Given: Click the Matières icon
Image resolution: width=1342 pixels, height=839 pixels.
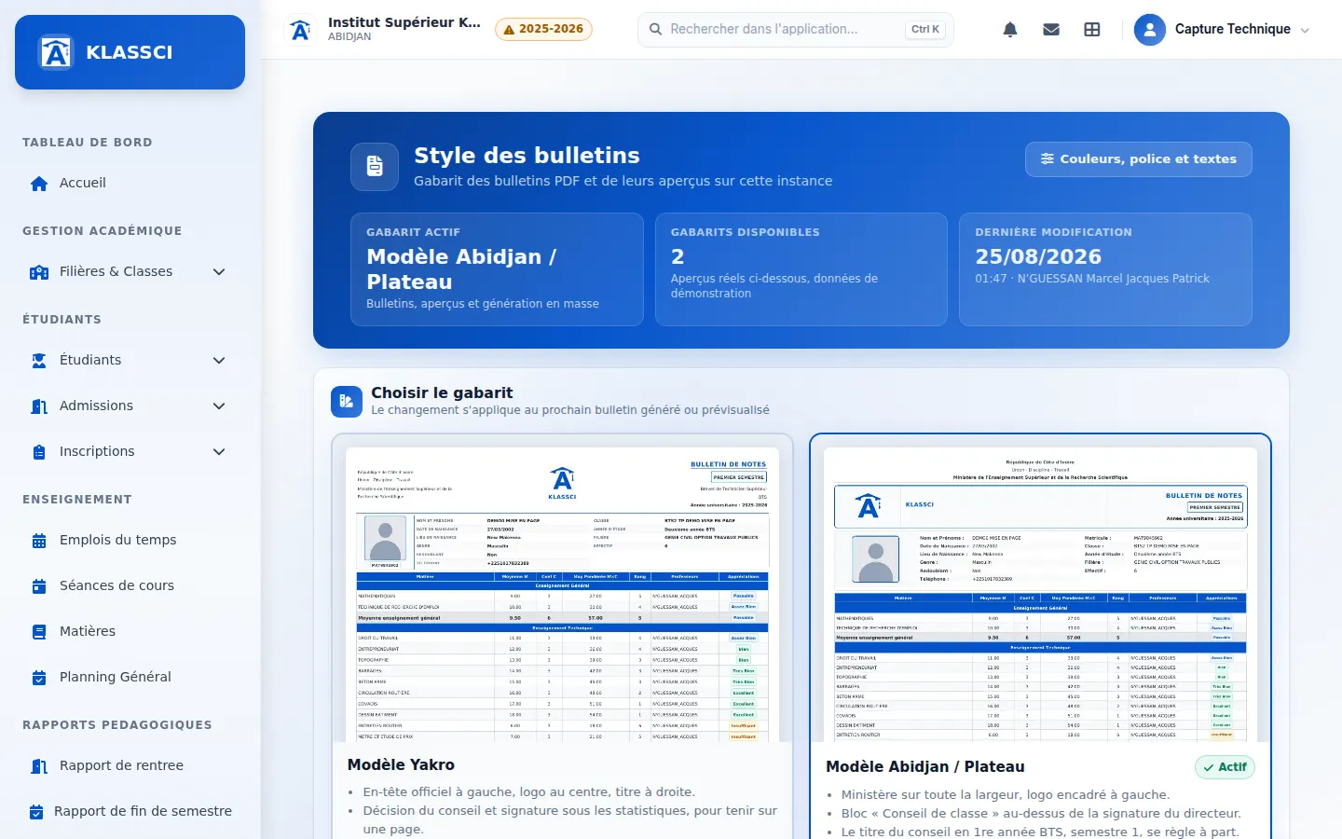Looking at the screenshot, I should pyautogui.click(x=39, y=632).
